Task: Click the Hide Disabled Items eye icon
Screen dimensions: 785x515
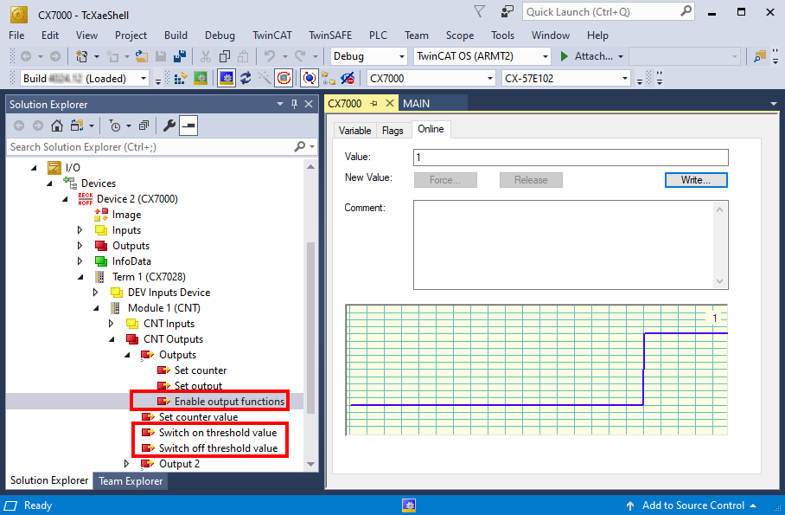Action: click(348, 78)
